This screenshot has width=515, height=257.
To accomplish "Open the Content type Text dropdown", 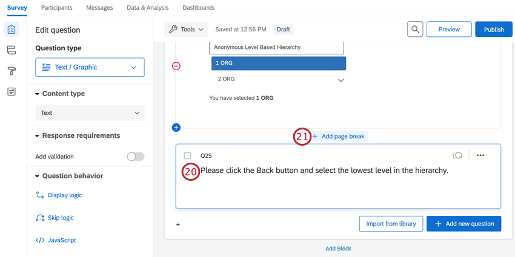I will 90,113.
